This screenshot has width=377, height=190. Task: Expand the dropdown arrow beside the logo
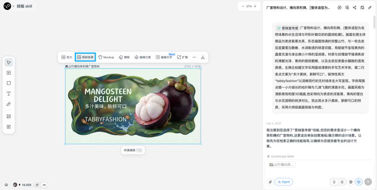point(14,6)
